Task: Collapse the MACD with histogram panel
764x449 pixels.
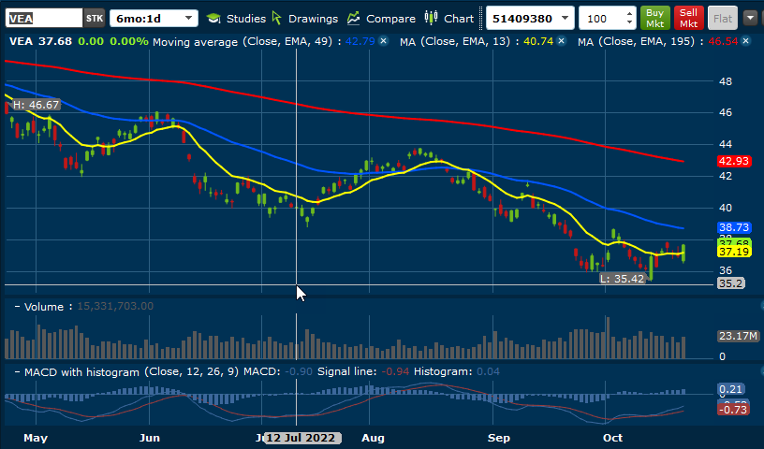Action: tap(17, 372)
